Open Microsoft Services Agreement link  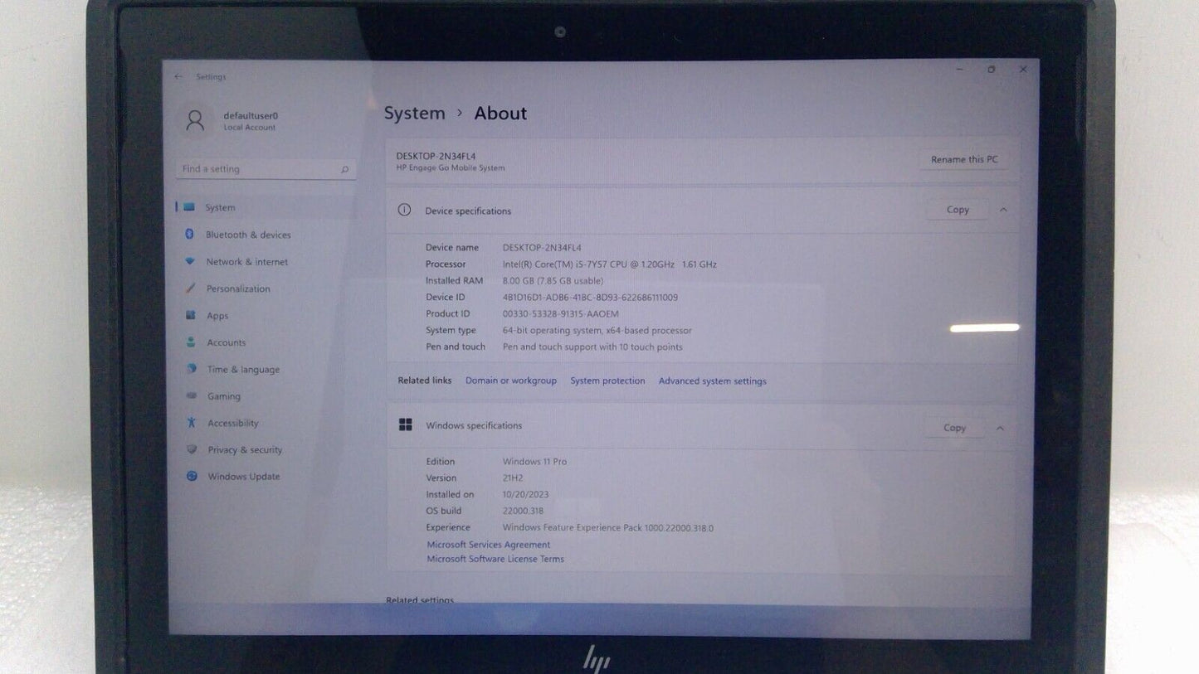point(489,545)
